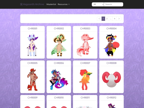
Task: Open the All search category dropdown
Action: pos(98,4)
